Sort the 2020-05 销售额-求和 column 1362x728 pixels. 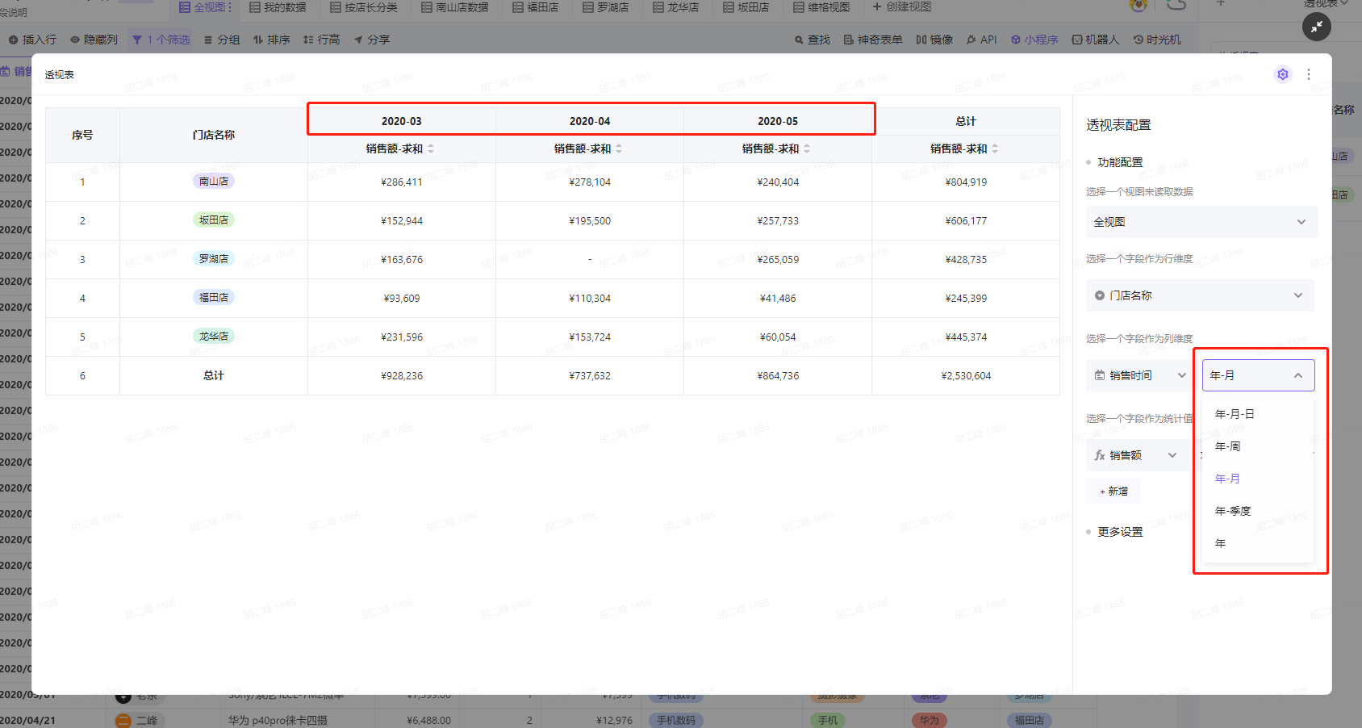(x=807, y=149)
